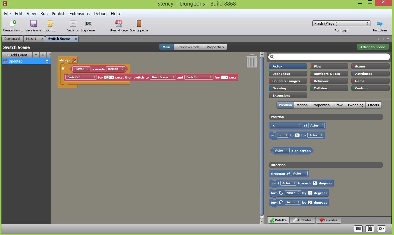
Task: Click the direction of Actor block
Action: coord(289,174)
